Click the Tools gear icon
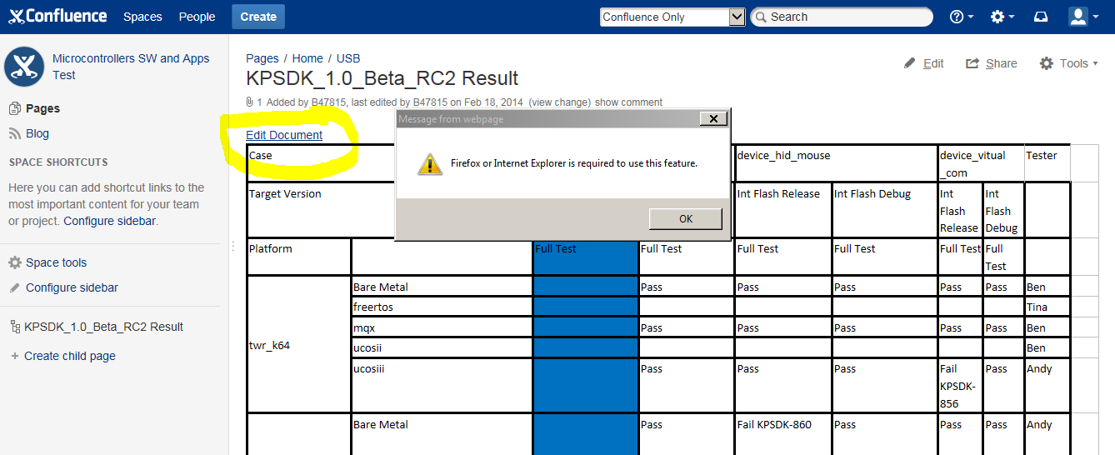The height and width of the screenshot is (455, 1115). pos(1046,63)
